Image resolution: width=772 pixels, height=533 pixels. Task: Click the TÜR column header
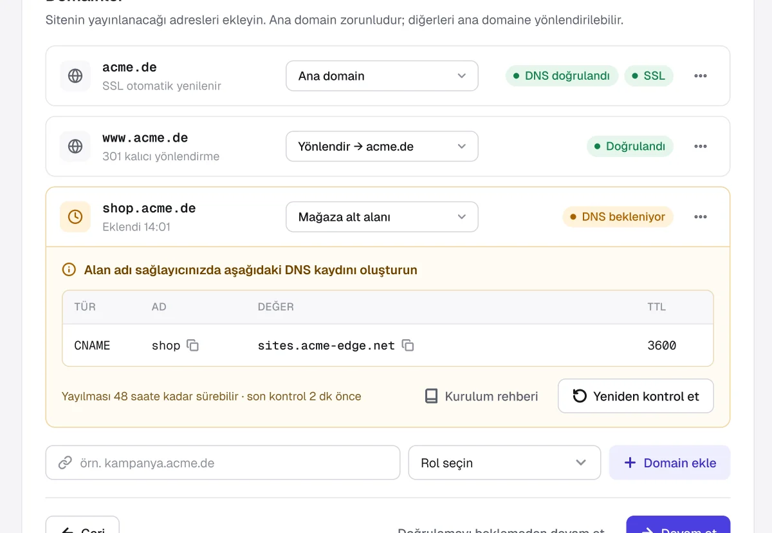click(x=85, y=307)
